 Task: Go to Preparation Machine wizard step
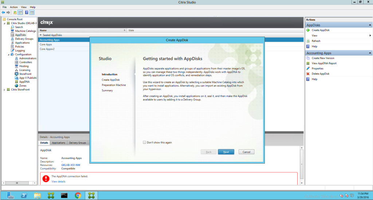114,85
